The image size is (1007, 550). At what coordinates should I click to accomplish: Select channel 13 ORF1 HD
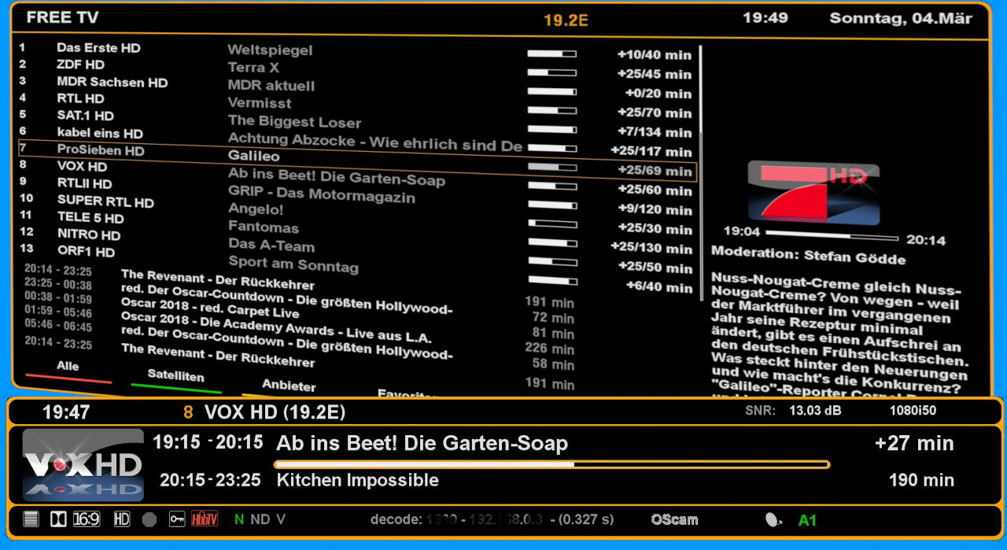(86, 252)
